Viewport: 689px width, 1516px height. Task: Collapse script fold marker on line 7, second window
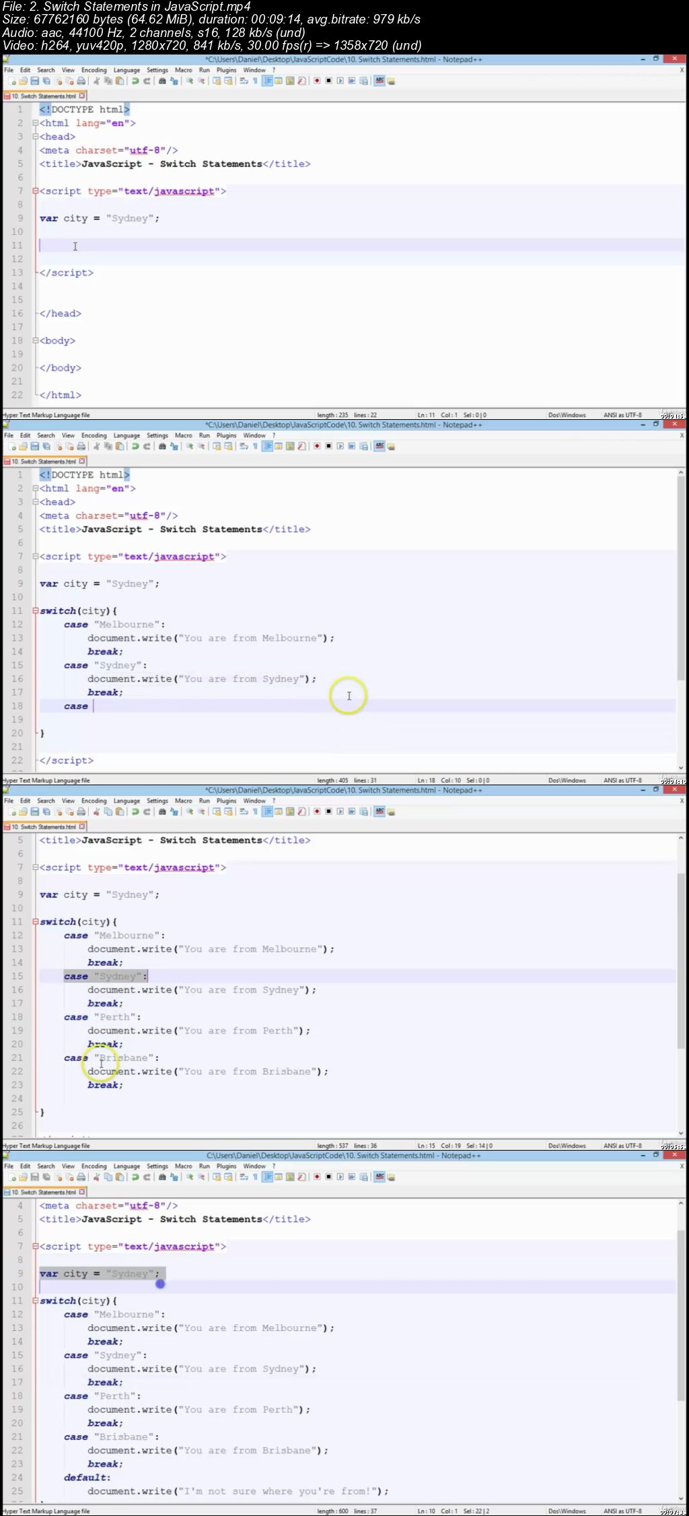coord(35,556)
